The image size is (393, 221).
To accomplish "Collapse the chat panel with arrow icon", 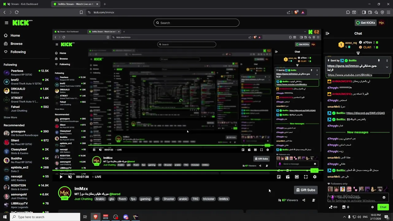I will 327,33.
